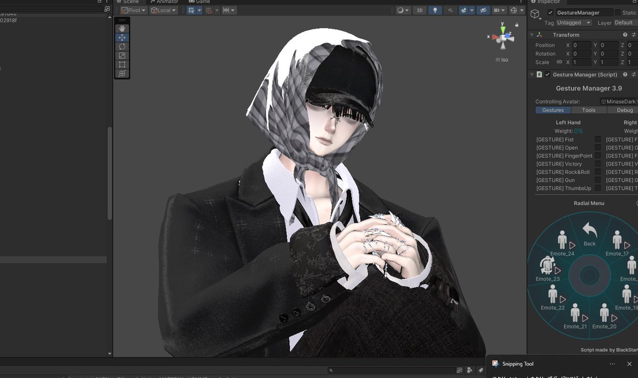Image resolution: width=638 pixels, height=378 pixels.
Task: Open grid snapping dropdown arrow
Action: click(199, 10)
